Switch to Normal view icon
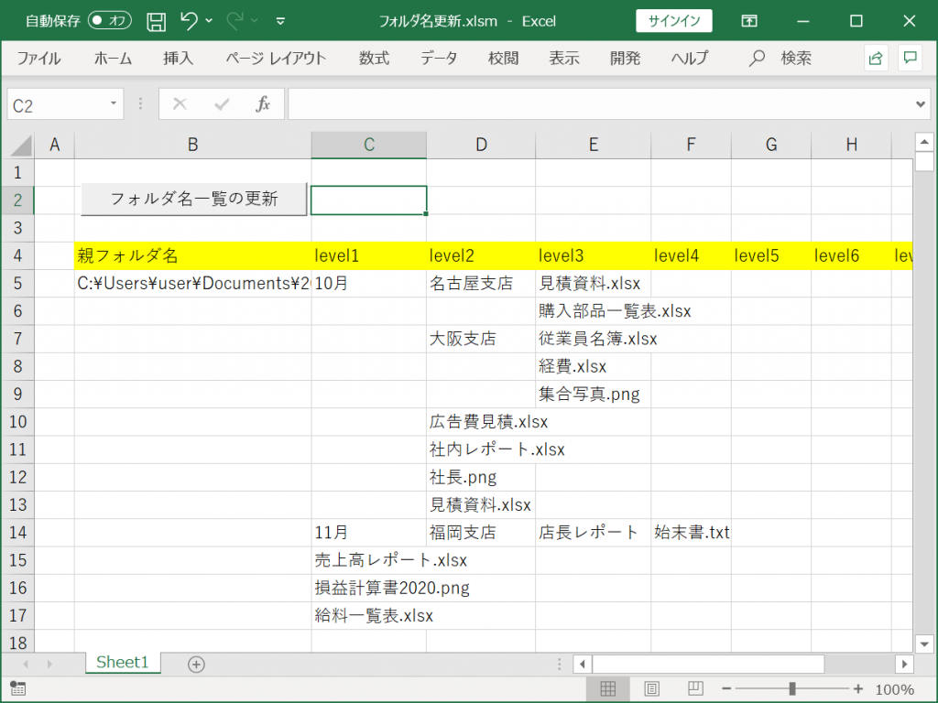 pyautogui.click(x=608, y=688)
